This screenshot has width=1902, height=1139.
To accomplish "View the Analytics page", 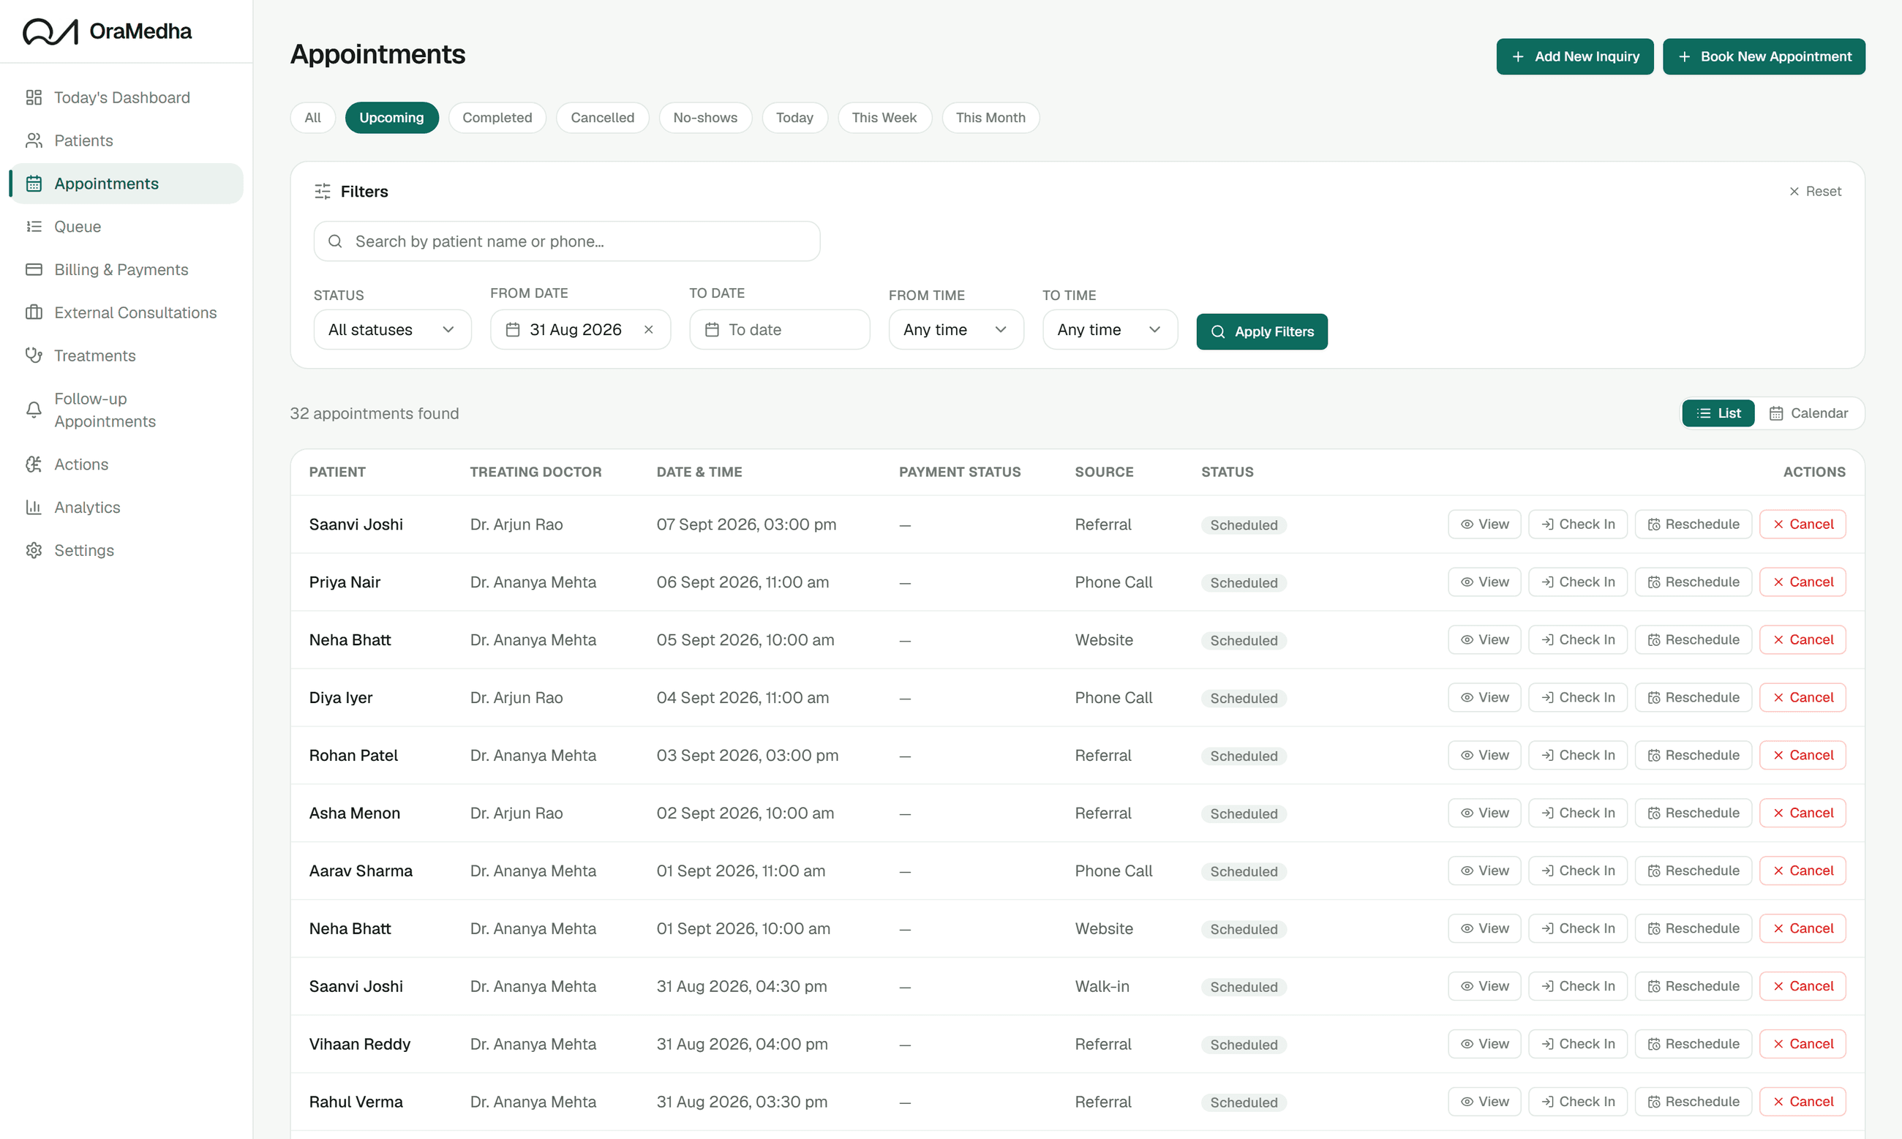I will coord(126,508).
